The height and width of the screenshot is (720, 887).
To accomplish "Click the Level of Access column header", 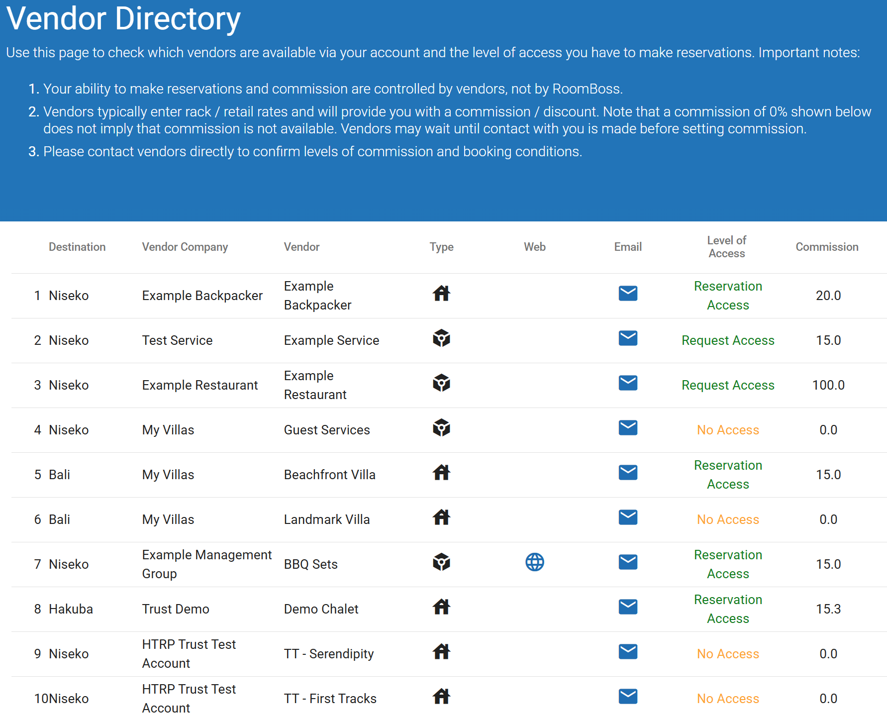I will [727, 247].
